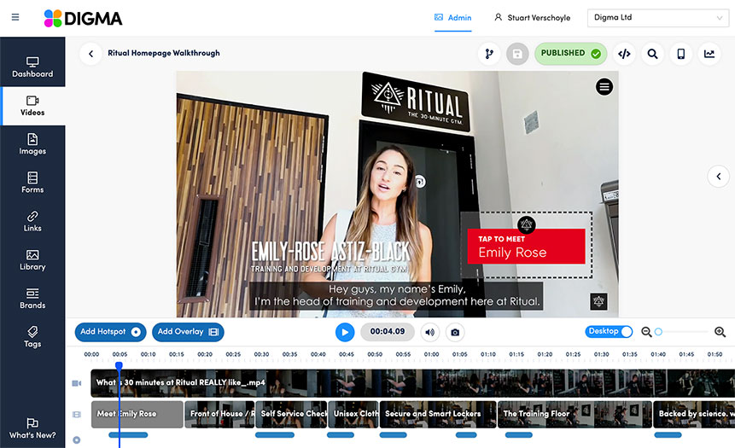The width and height of the screenshot is (735, 448).
Task: Open the Videos section
Action: (32, 106)
